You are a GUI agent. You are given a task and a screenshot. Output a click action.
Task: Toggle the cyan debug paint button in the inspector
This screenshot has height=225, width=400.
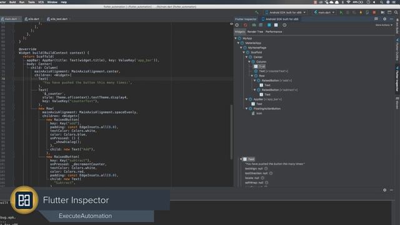269,25
